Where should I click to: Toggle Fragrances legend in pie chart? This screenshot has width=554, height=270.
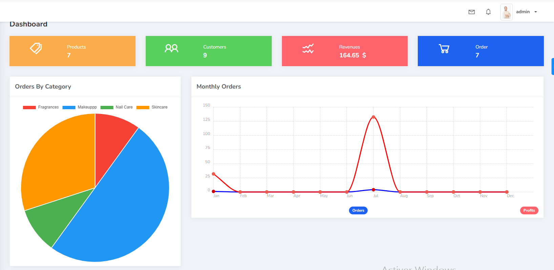[x=41, y=107]
